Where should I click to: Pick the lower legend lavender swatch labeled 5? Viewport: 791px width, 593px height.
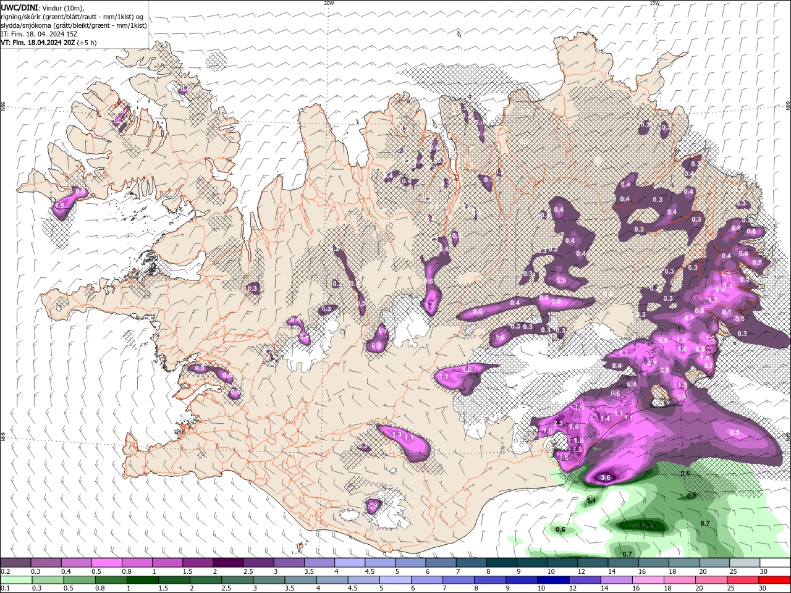pyautogui.click(x=395, y=580)
